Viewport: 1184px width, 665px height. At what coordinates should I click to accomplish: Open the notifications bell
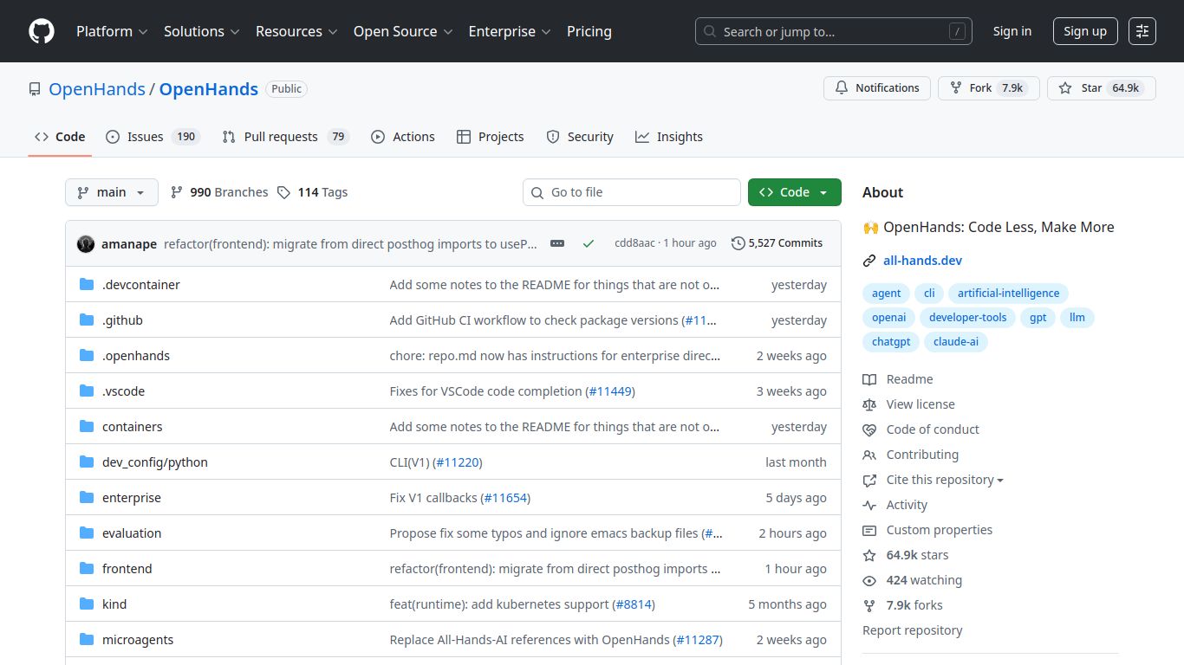(841, 87)
